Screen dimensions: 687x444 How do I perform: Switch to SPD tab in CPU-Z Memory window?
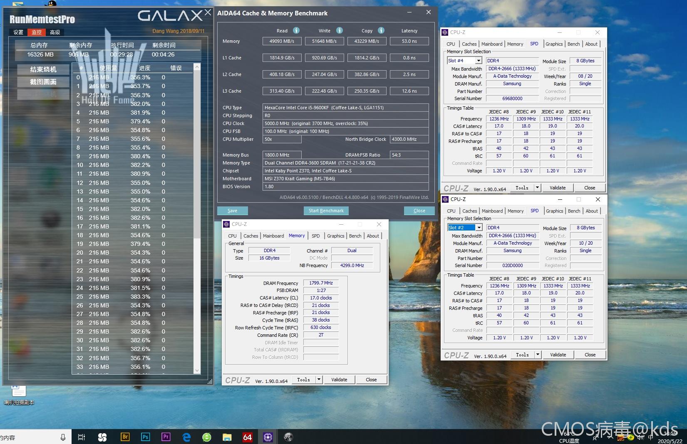[x=316, y=236]
